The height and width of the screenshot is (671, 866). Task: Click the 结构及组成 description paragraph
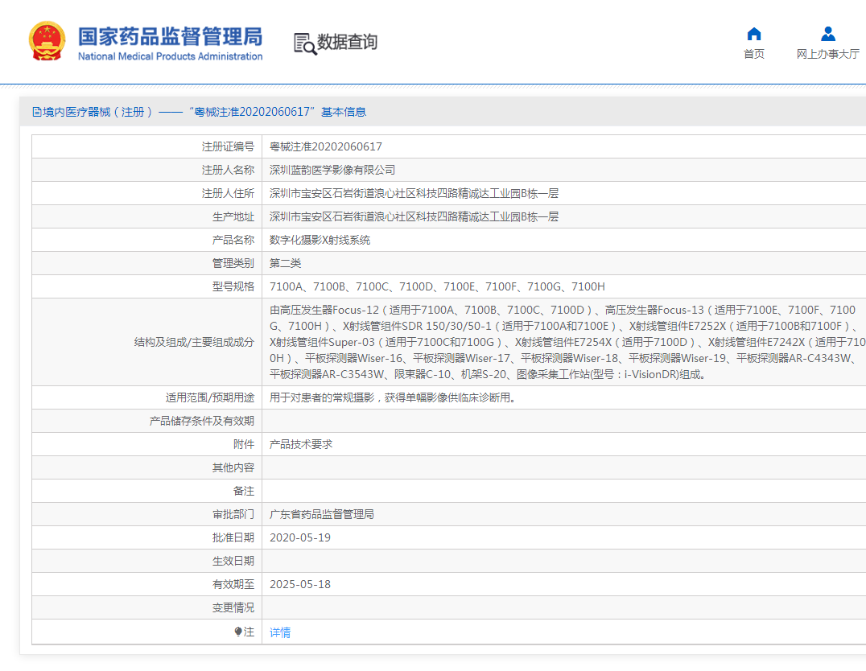coord(567,343)
